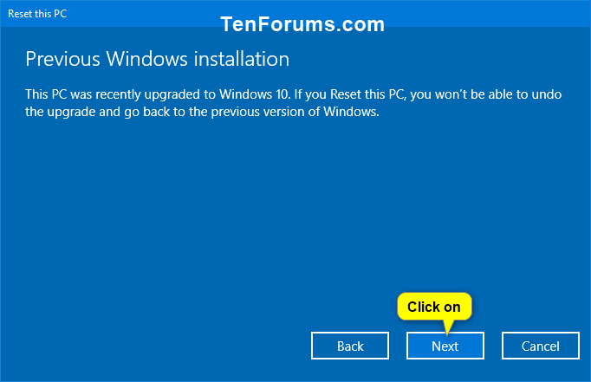Click the yellow callout pointer above Next
Screen dimensions: 591x382
click(448, 327)
